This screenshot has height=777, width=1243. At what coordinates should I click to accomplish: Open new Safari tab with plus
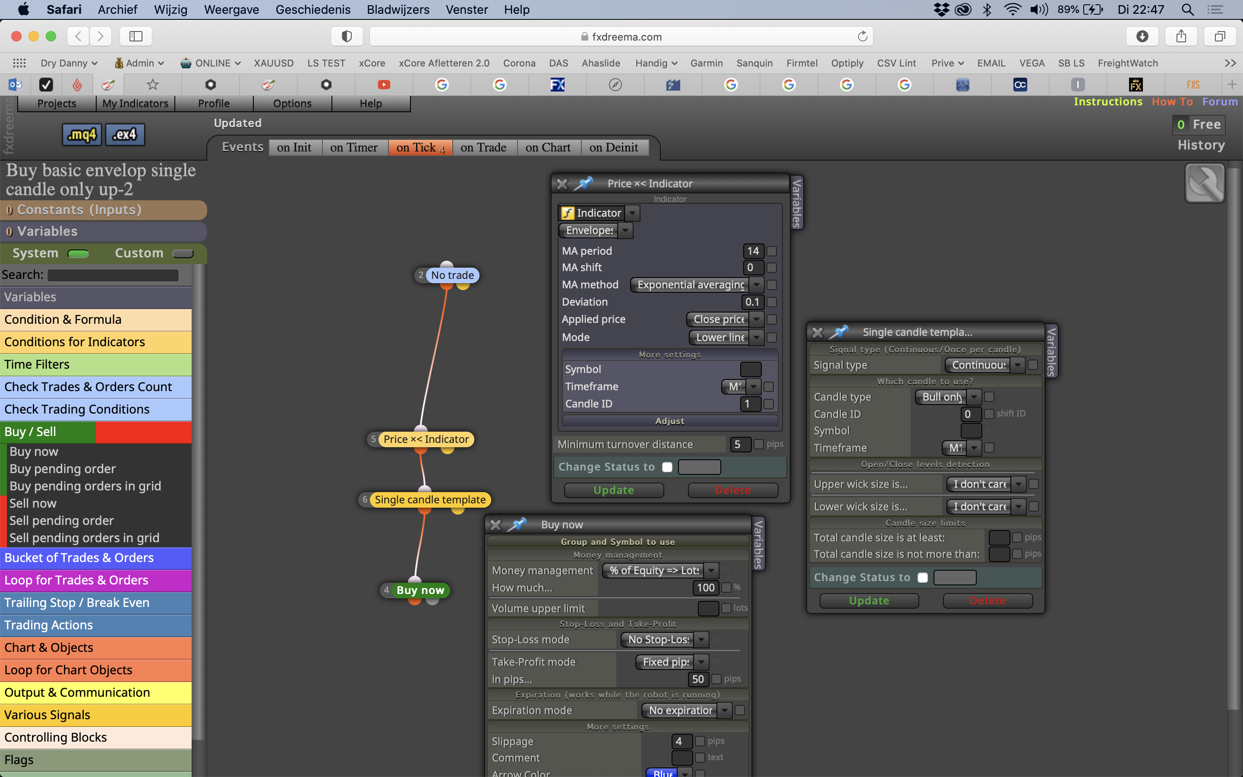1232,84
